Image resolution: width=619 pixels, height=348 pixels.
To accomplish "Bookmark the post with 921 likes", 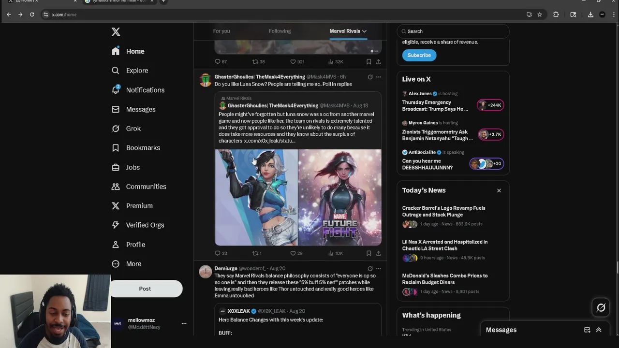I will click(368, 62).
